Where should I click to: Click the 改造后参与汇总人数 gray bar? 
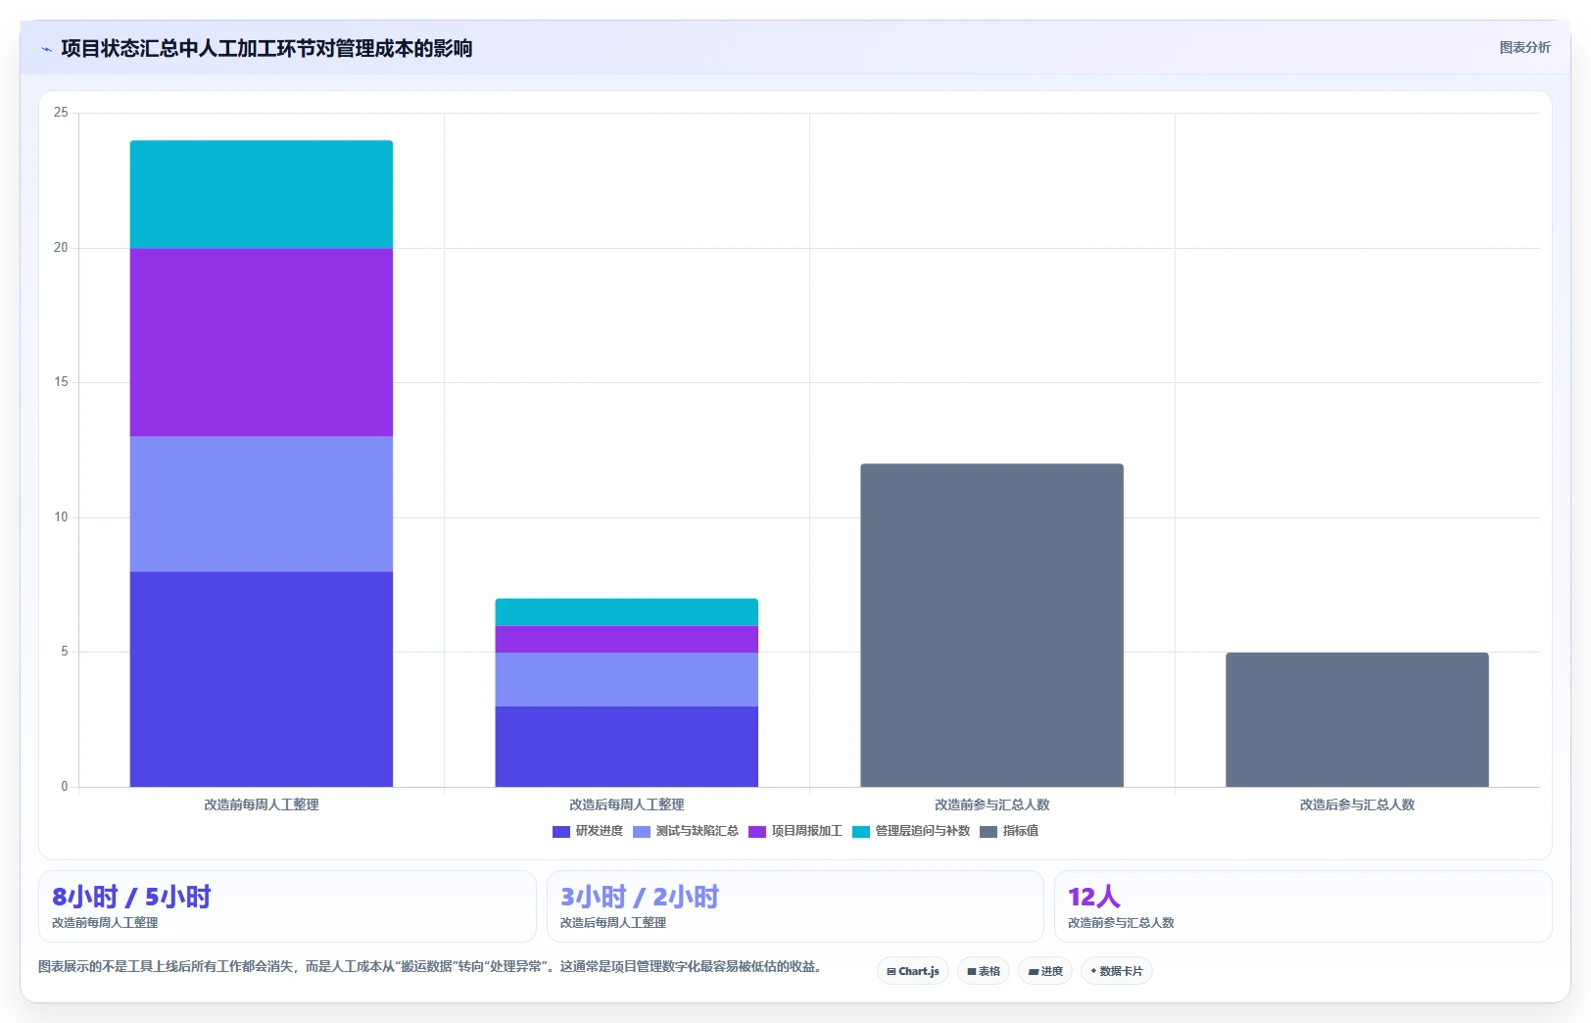click(x=1357, y=719)
